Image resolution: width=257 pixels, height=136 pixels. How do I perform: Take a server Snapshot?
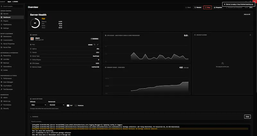pyautogui.click(x=218, y=7)
